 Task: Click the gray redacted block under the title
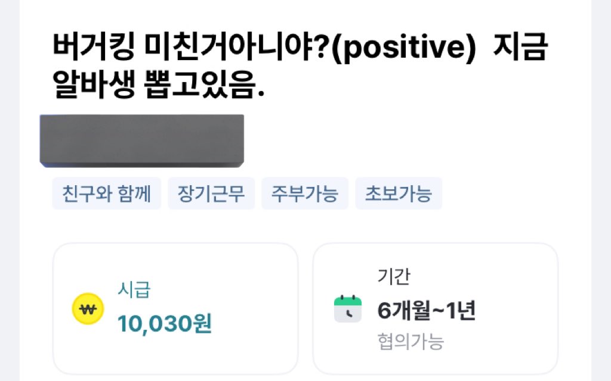(x=142, y=140)
